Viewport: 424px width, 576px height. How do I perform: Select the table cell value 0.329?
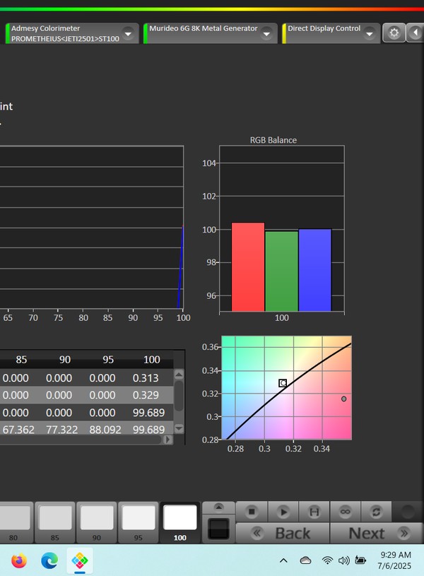pos(146,395)
